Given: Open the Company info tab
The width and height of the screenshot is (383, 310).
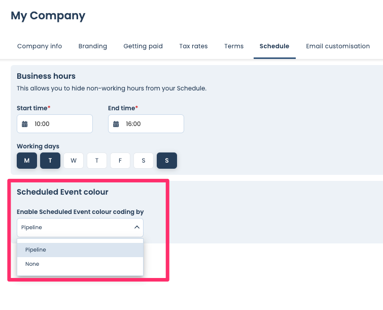Looking at the screenshot, I should (40, 46).
